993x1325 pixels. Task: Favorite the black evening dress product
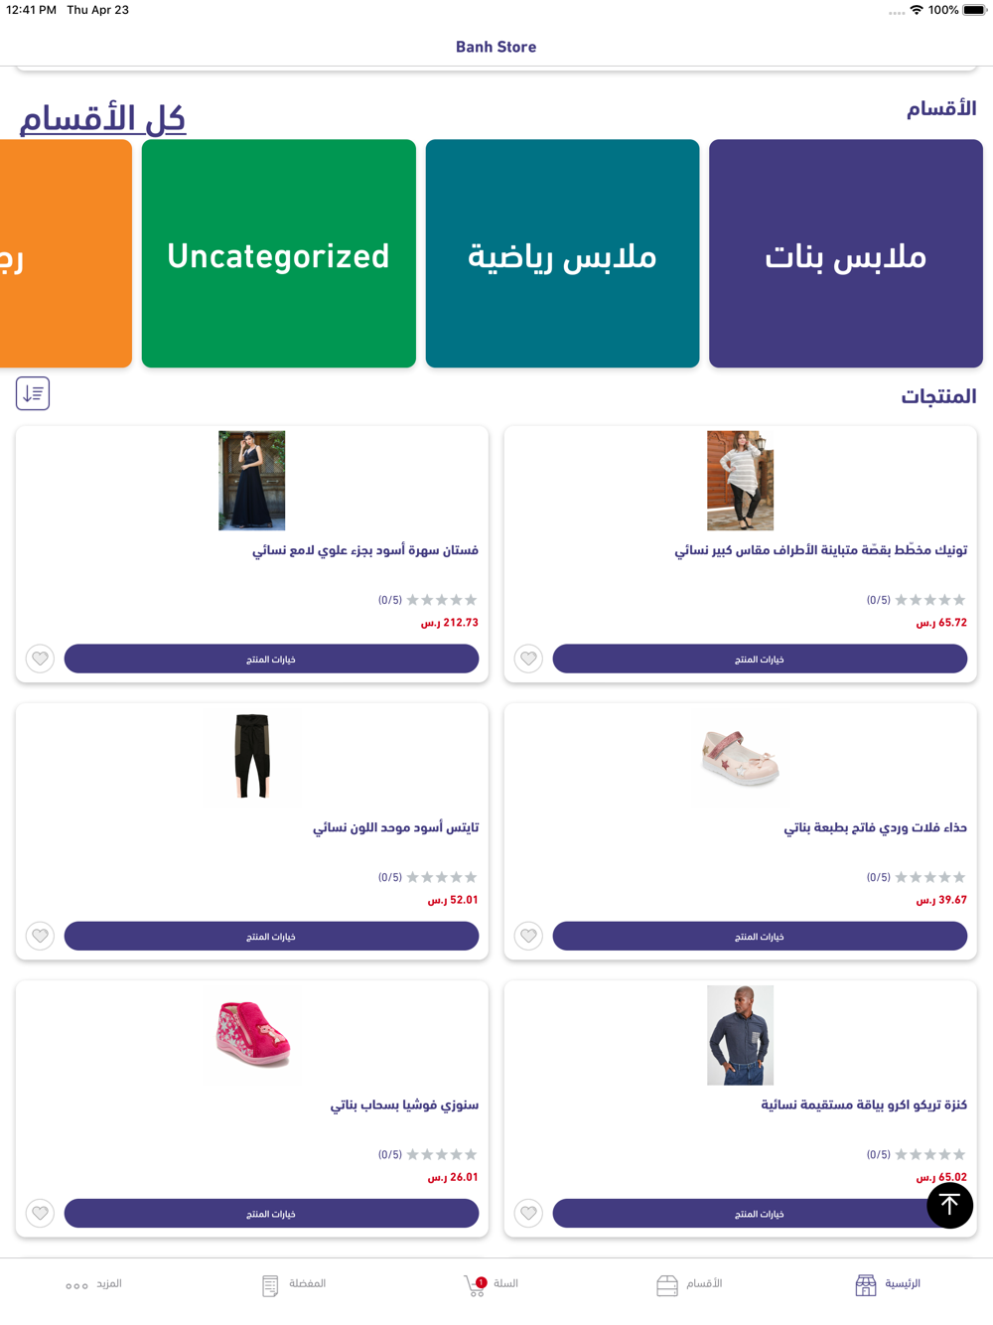40,659
